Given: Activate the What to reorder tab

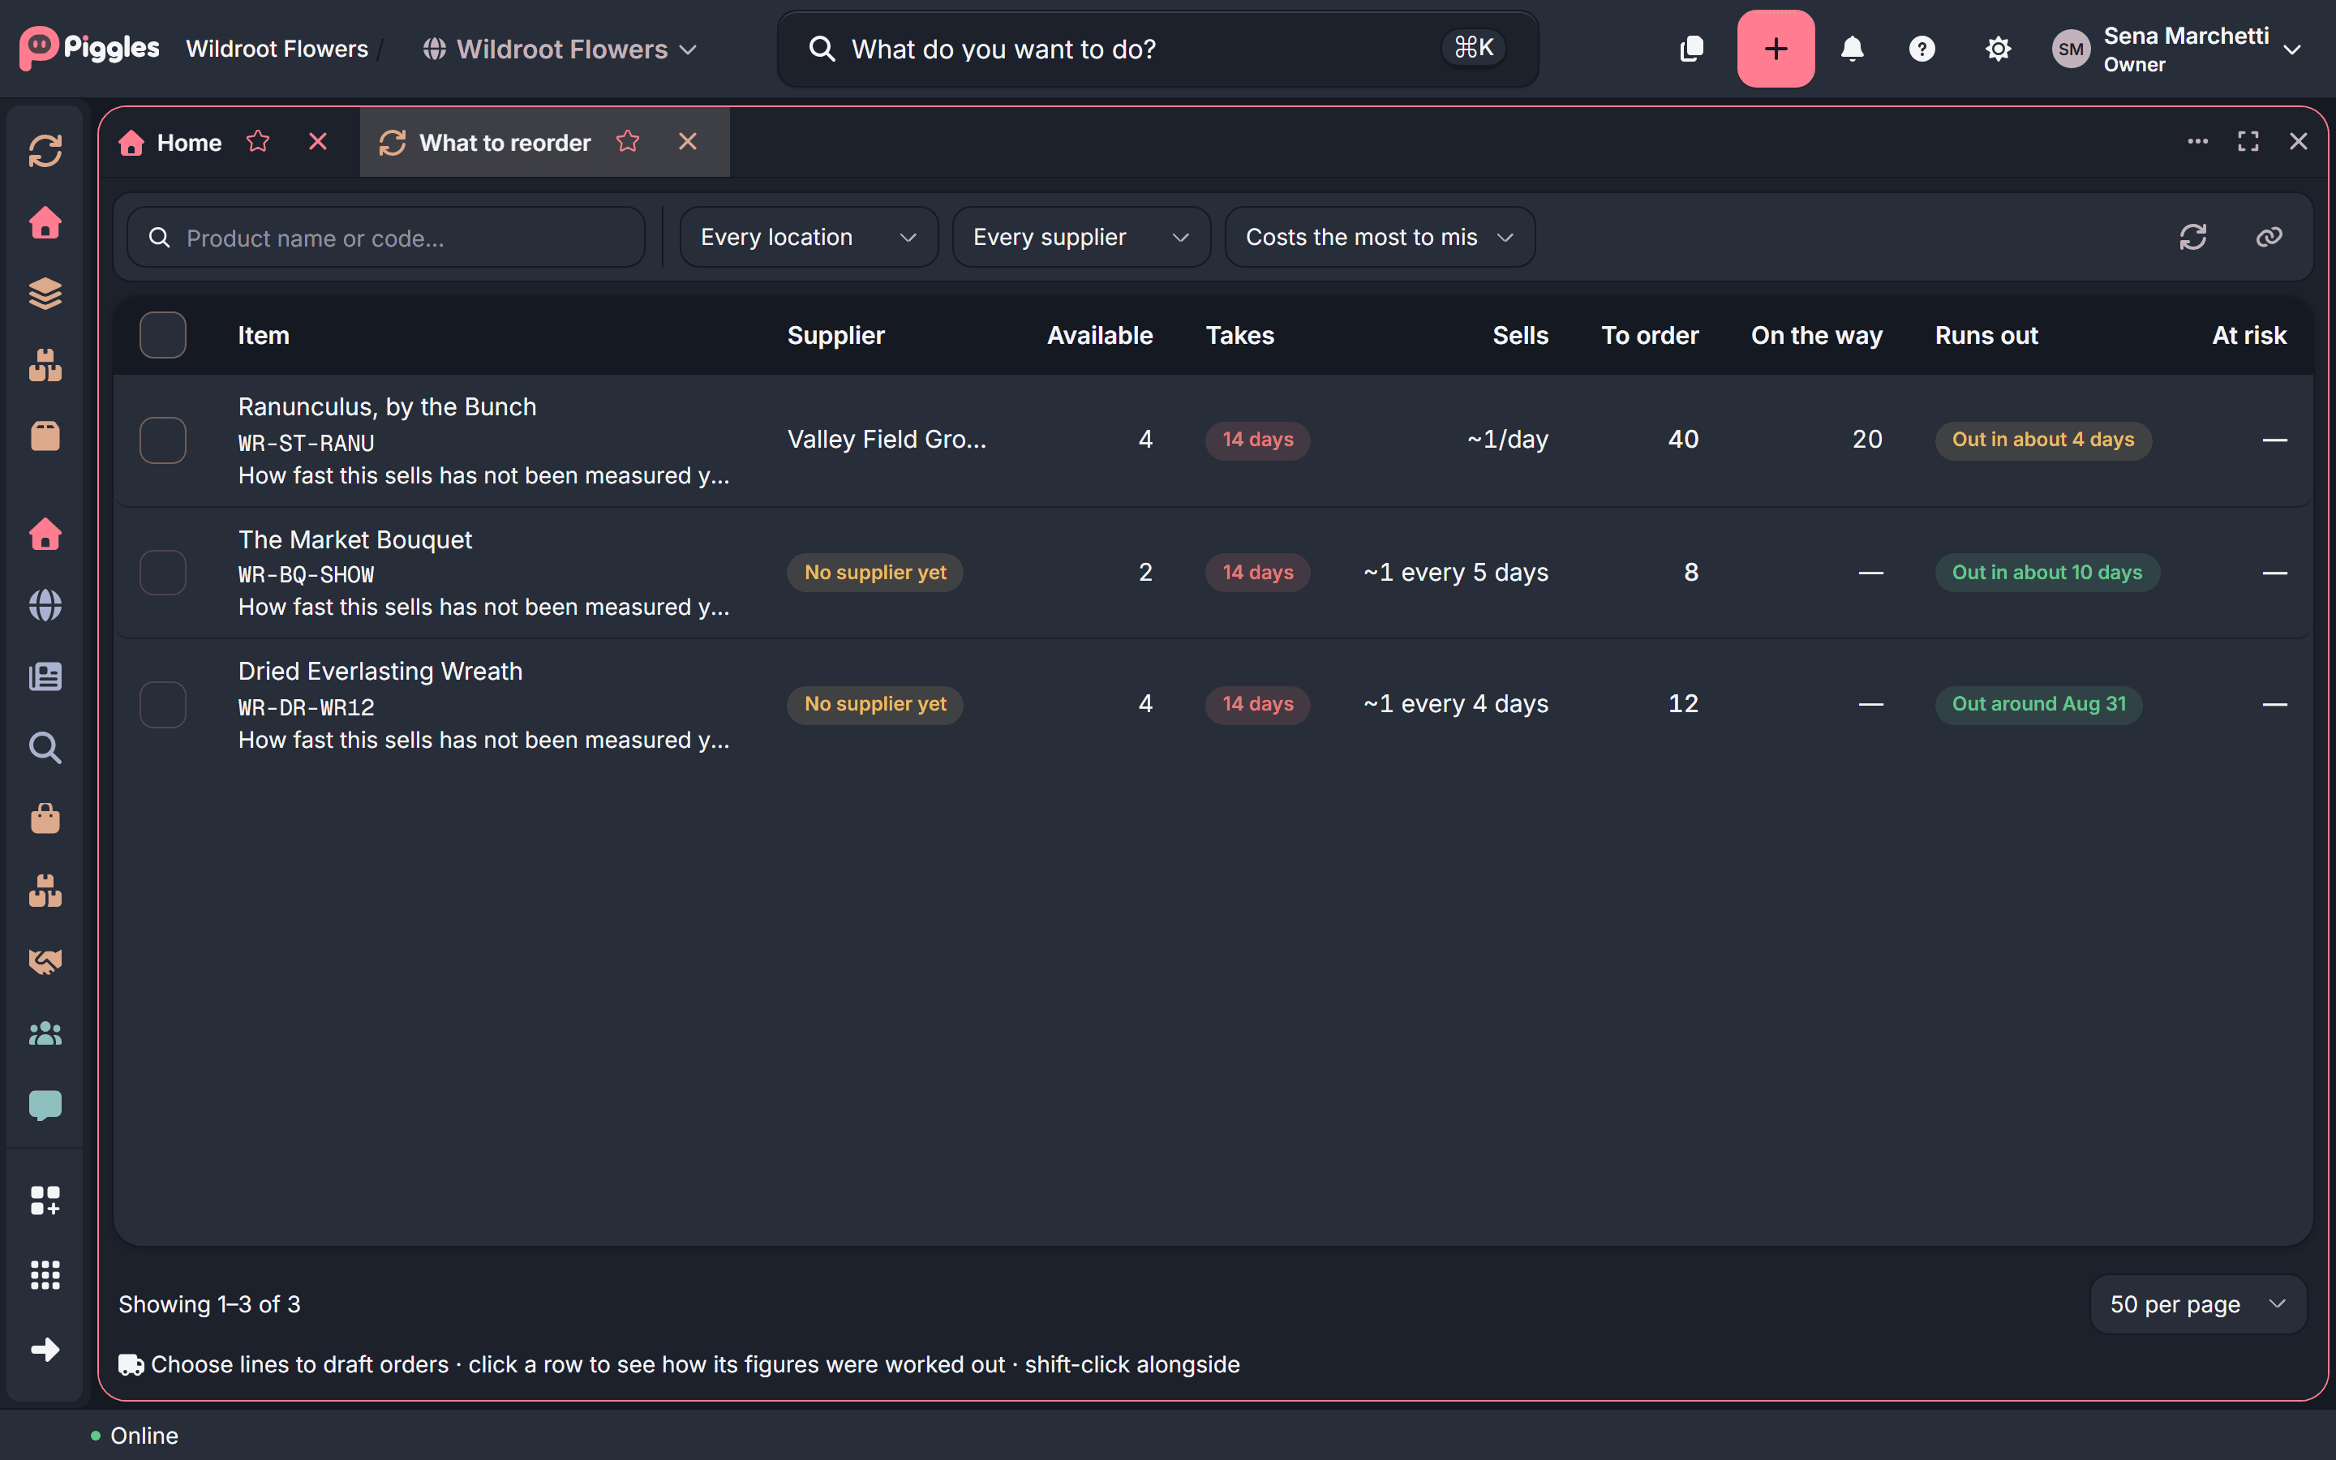Looking at the screenshot, I should click(x=505, y=143).
